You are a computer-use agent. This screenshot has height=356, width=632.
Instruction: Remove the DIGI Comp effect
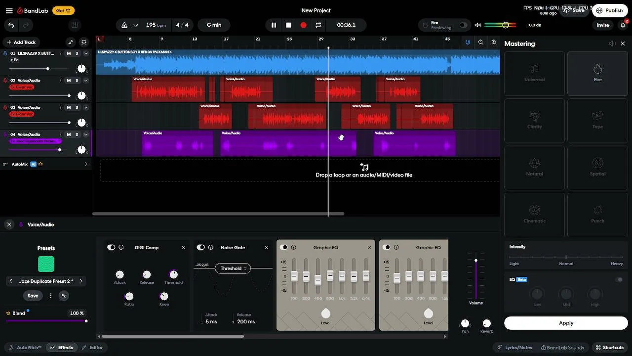click(184, 248)
